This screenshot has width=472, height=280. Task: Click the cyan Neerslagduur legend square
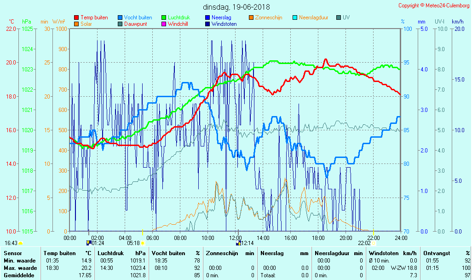click(x=295, y=17)
